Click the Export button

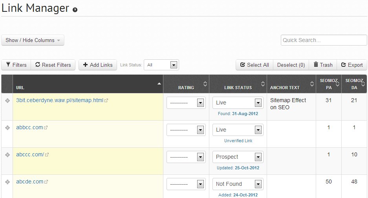coord(352,65)
